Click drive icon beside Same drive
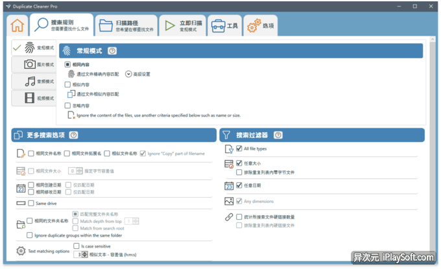Image resolution: width=441 pixels, height=269 pixels. coord(21,204)
